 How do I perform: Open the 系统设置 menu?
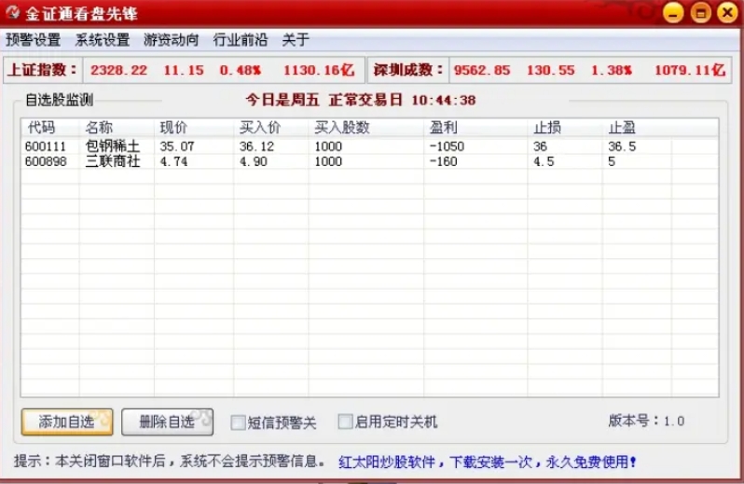pos(103,40)
